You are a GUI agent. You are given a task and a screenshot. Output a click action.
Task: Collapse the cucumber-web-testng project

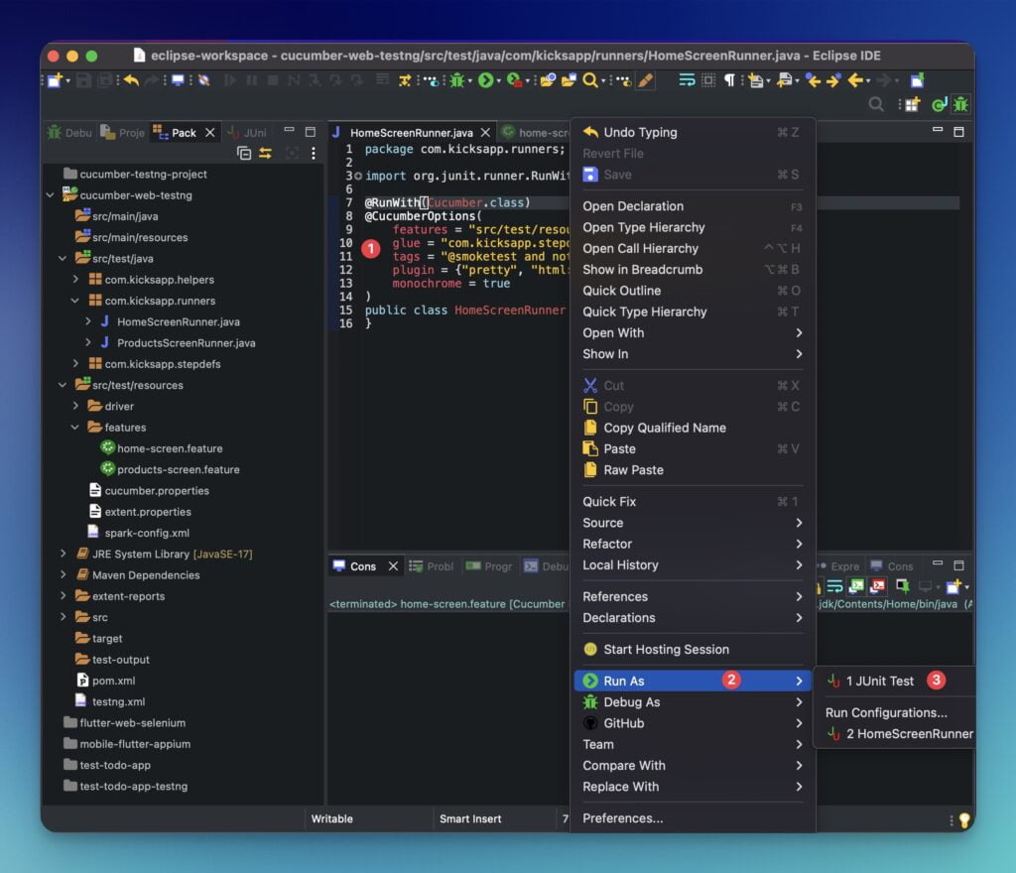point(50,194)
